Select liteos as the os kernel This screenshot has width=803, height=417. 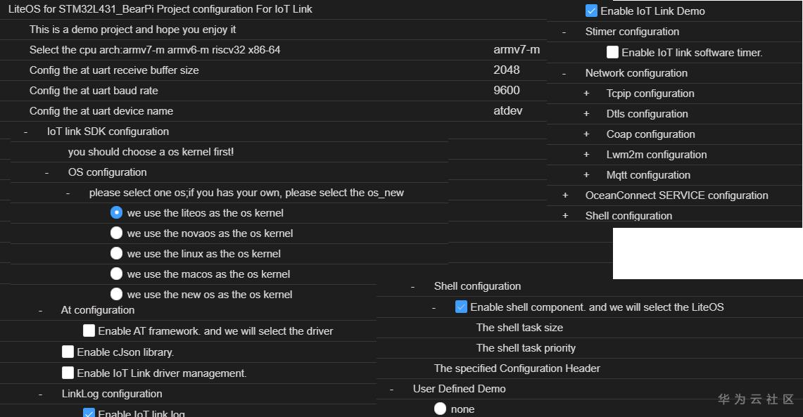pos(117,212)
